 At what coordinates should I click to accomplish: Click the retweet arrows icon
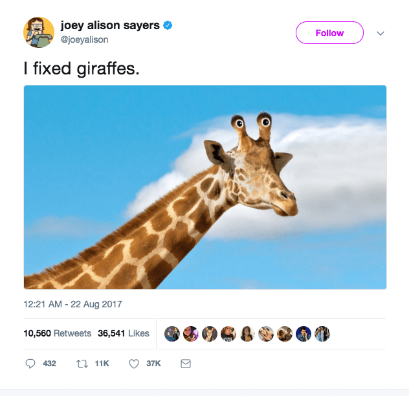(x=82, y=364)
